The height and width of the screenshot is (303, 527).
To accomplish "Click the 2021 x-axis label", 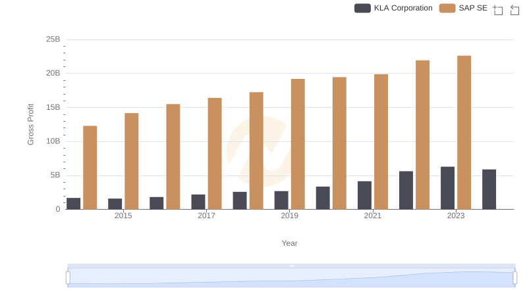I will coord(373,216).
